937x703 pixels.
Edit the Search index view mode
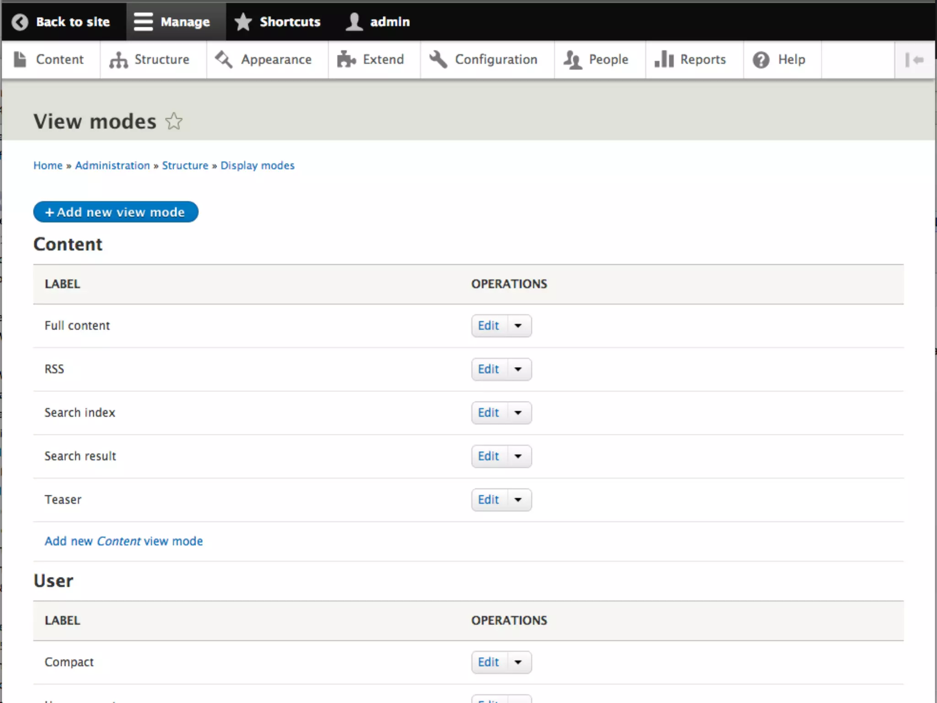point(489,413)
